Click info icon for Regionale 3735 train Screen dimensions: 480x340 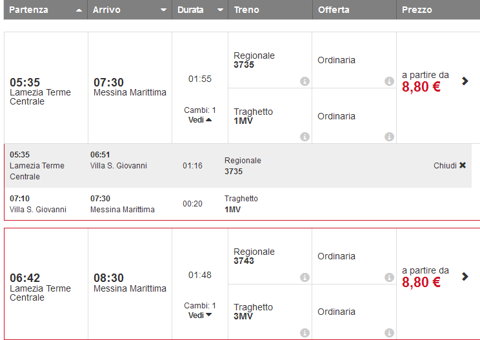coord(305,81)
